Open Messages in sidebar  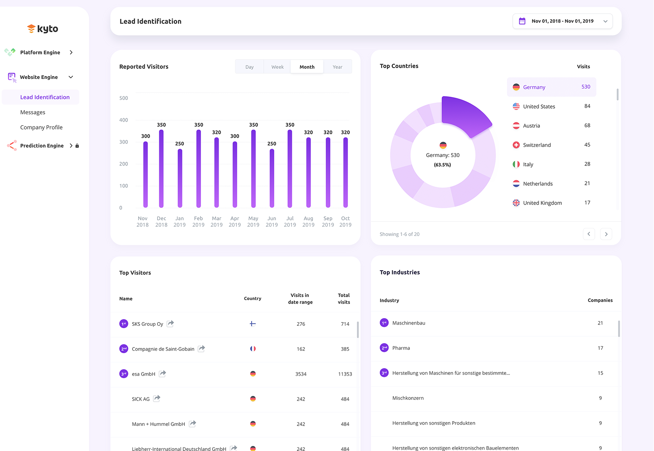(x=33, y=112)
